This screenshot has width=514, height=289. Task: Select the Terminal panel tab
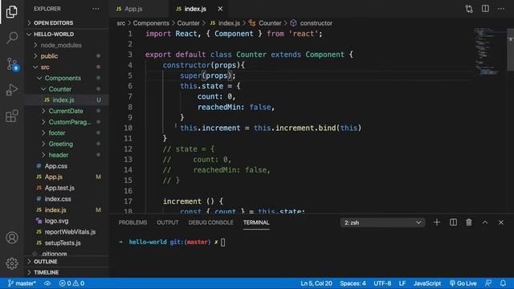(x=256, y=222)
